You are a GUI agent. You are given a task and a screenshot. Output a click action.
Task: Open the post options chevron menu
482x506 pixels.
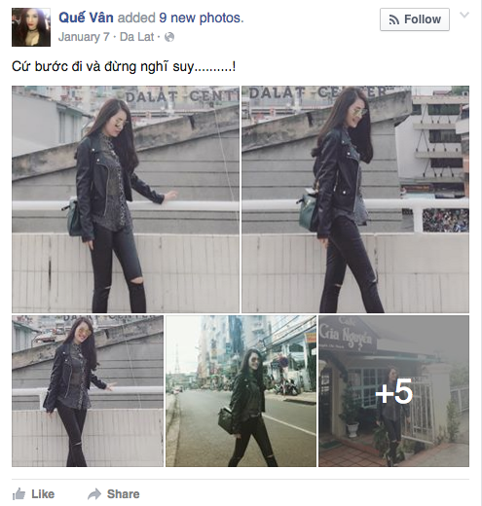464,15
